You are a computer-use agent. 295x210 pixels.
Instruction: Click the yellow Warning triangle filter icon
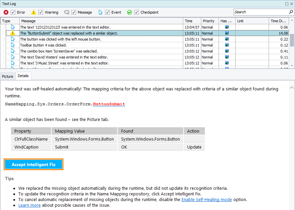click(33, 12)
